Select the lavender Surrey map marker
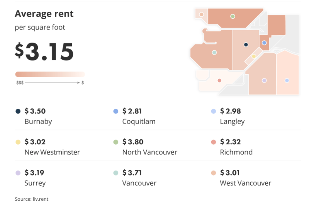 point(264,80)
